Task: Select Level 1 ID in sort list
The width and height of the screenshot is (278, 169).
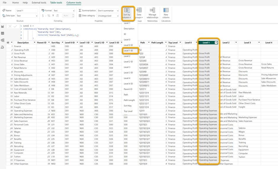Action: (x=128, y=51)
